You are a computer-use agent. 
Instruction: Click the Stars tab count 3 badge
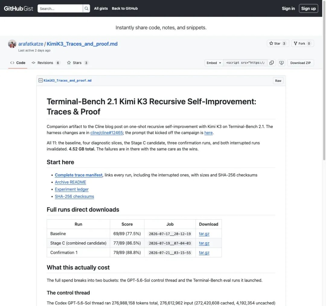pos(86,63)
